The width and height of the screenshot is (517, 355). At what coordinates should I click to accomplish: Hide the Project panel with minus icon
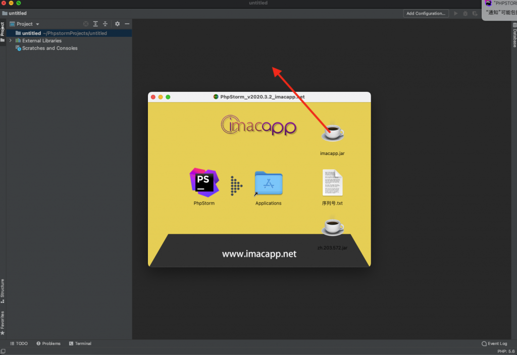(127, 24)
